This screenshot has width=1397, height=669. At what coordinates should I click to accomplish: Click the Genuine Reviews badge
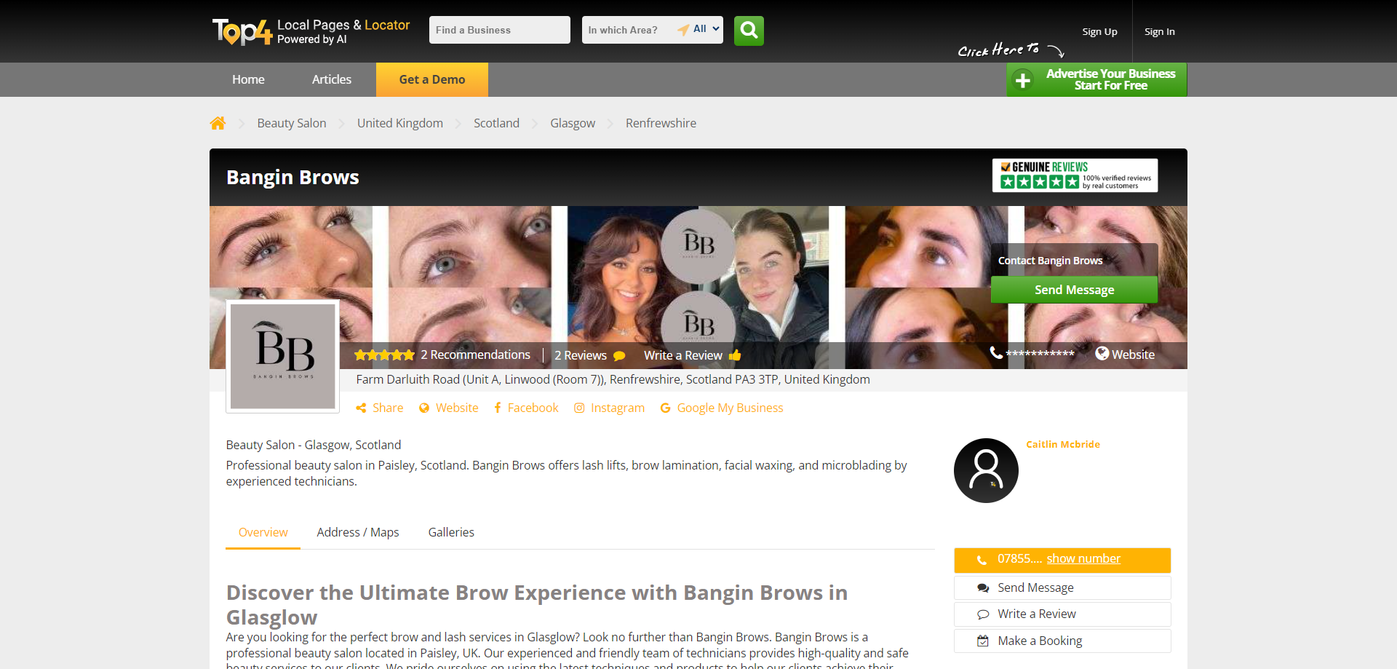tap(1075, 175)
